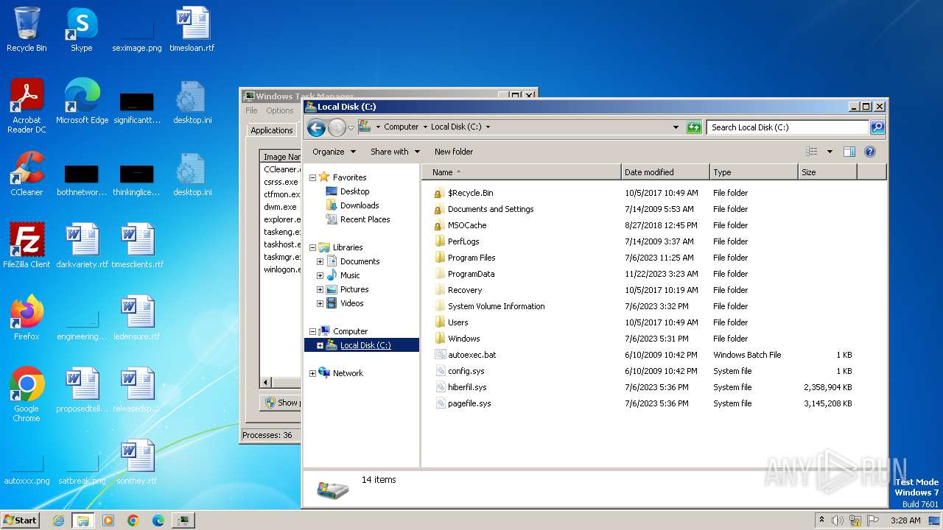
Task: Click Local Disk (C:) breadcrumb segment
Action: click(456, 127)
